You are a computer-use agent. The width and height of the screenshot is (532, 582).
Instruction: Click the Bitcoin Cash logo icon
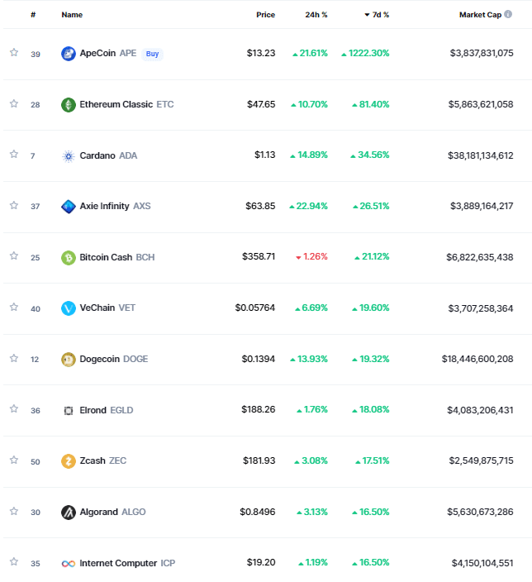pos(69,257)
